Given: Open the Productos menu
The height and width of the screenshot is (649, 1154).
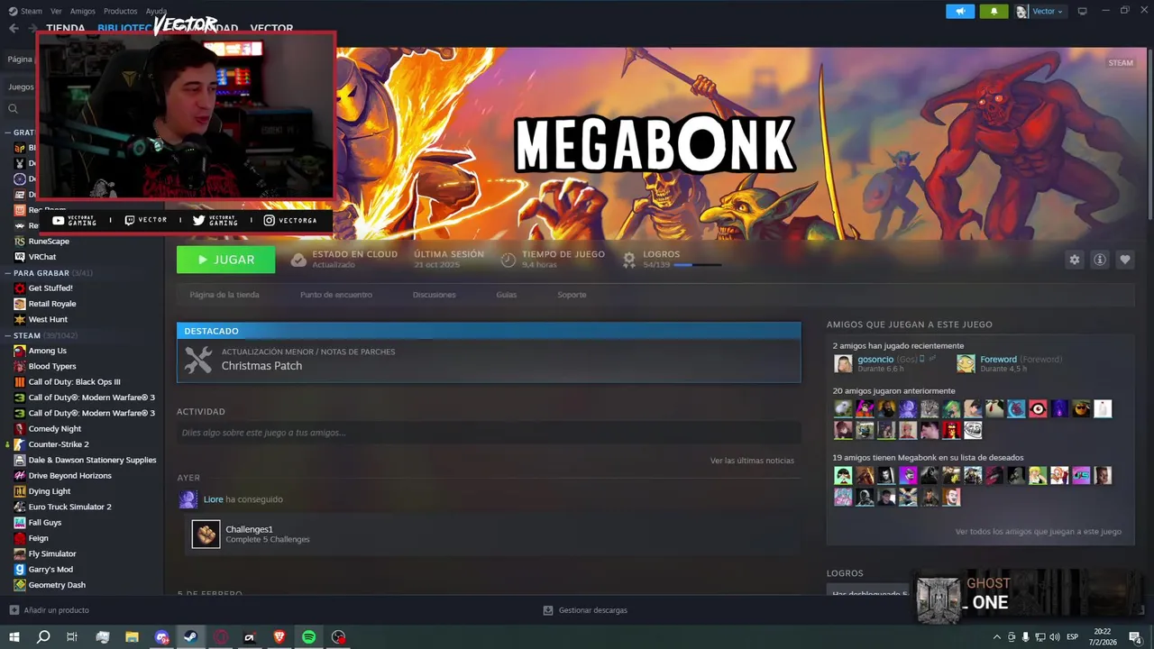Looking at the screenshot, I should click(120, 11).
